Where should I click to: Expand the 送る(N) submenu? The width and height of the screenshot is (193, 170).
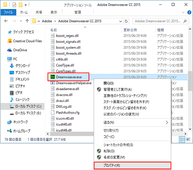[132, 122]
